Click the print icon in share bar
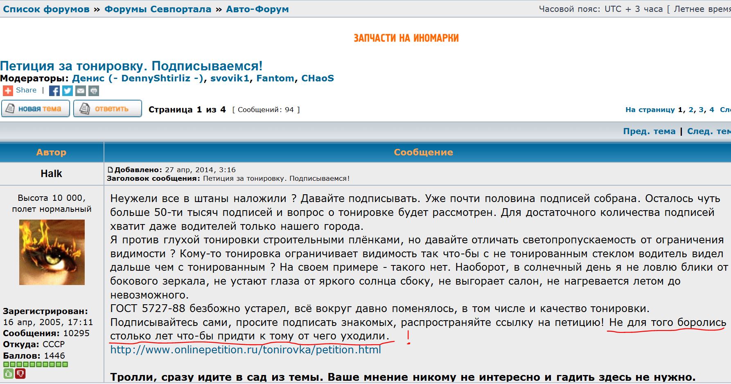The image size is (731, 384). tap(94, 91)
